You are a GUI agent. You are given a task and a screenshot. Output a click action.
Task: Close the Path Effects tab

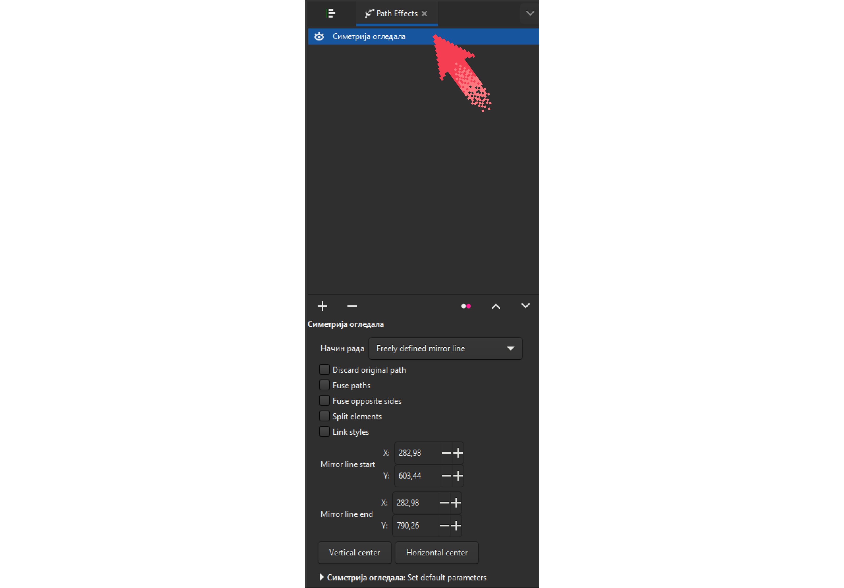[424, 13]
